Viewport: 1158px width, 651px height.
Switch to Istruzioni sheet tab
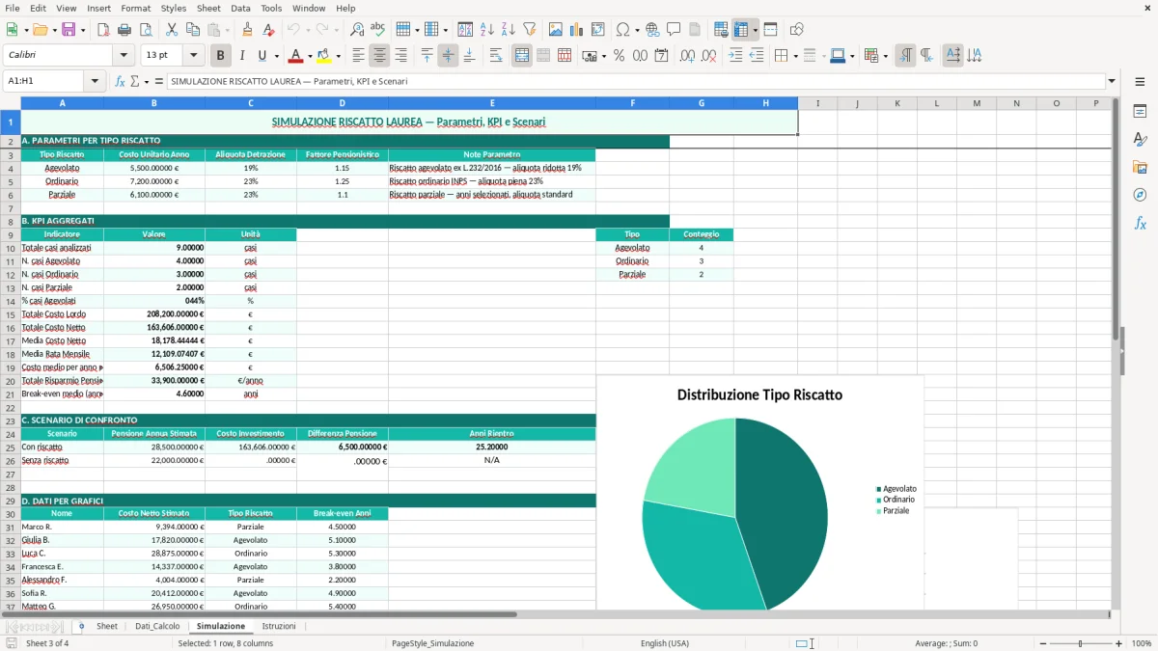point(279,626)
